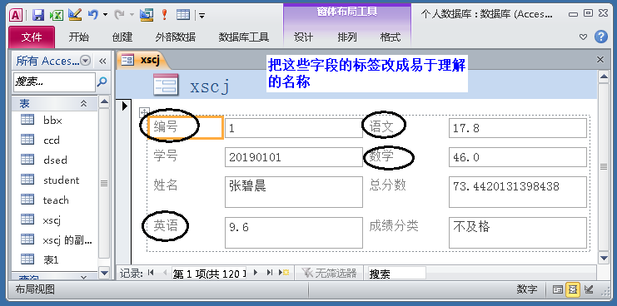This screenshot has height=306, width=617.
Task: Open the 外部数据 ribbon tab
Action: pos(176,37)
